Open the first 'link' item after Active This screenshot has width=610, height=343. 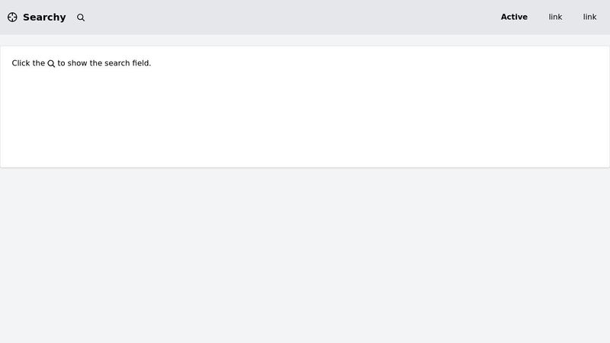point(555,17)
